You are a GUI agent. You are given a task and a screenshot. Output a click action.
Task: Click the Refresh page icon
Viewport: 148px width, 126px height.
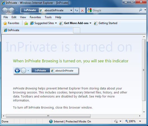click(76, 10)
